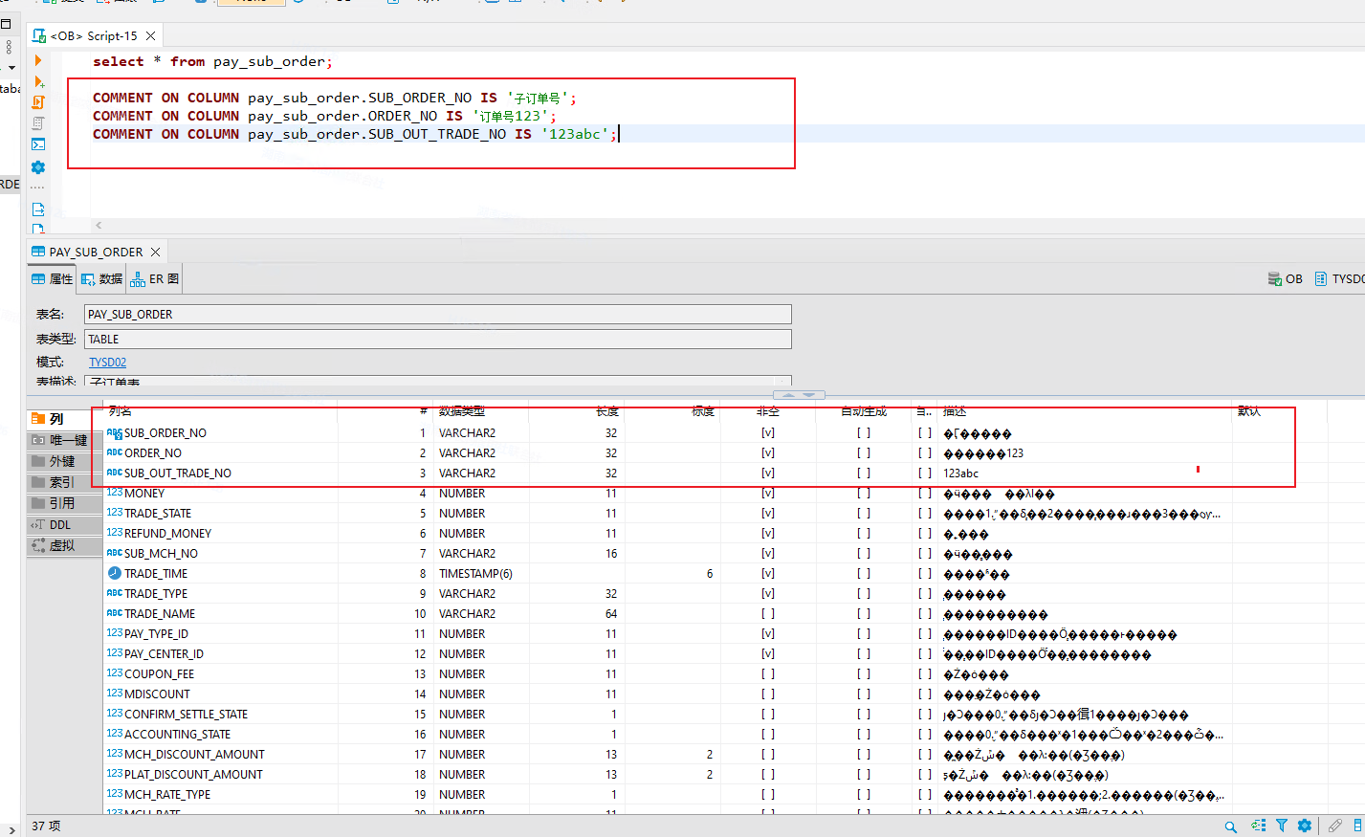Click the export output icon in editor sidebar
The width and height of the screenshot is (1365, 837).
[38, 209]
